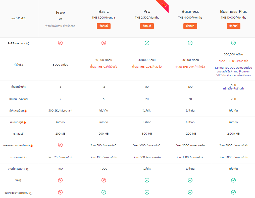Buy the Business plan with ซื้อทันที
The image size is (255, 198).
click(x=190, y=26)
